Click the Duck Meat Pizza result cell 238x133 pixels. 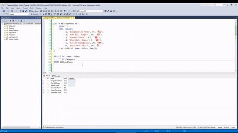coord(56,92)
